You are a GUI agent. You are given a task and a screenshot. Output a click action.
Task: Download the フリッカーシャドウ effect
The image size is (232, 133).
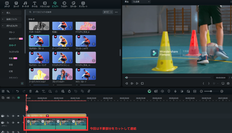pos(94,44)
